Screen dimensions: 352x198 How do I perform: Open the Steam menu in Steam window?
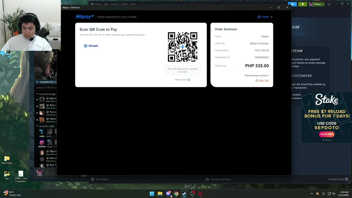[98, 4]
